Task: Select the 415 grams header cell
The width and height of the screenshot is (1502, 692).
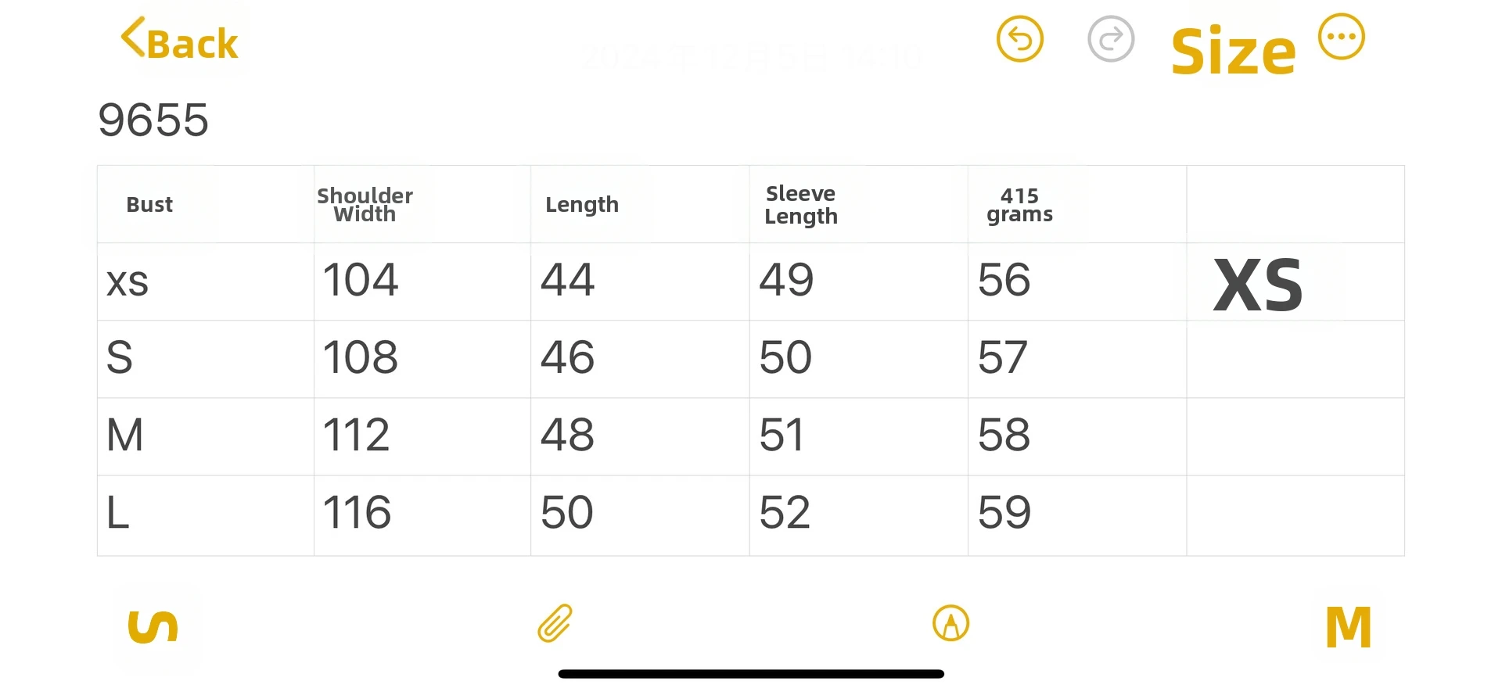Action: click(x=1019, y=205)
